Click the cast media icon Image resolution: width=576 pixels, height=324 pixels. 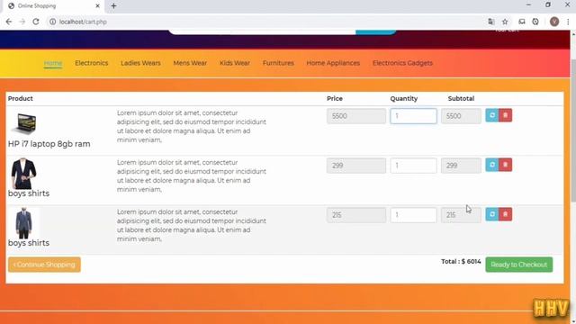[x=522, y=22]
